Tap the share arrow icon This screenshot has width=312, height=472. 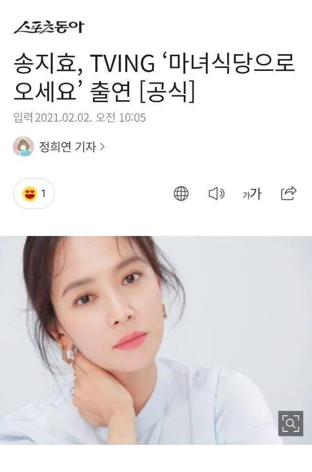pos(289,193)
